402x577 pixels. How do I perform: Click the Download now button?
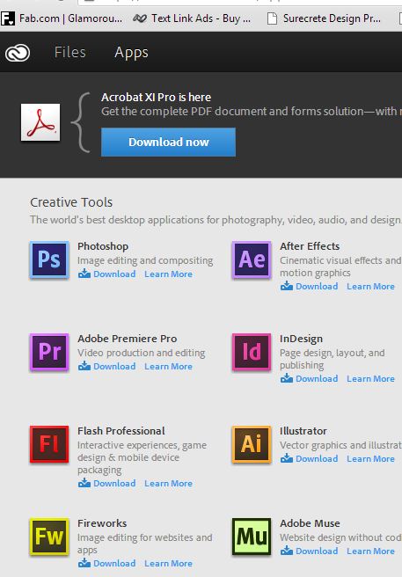[169, 142]
